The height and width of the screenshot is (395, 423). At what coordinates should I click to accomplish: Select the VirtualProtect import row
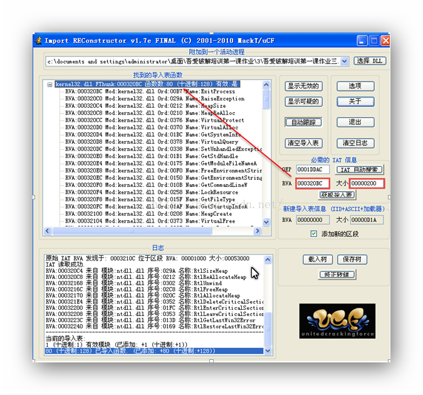point(155,120)
